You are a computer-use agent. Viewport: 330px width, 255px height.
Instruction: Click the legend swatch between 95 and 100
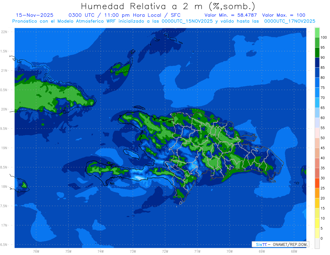click(317, 42)
